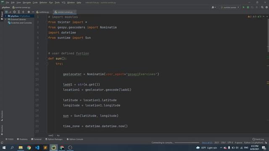Image resolution: width=269 pixels, height=151 pixels.
Task: Open the Terminal tool window
Action: point(37,139)
